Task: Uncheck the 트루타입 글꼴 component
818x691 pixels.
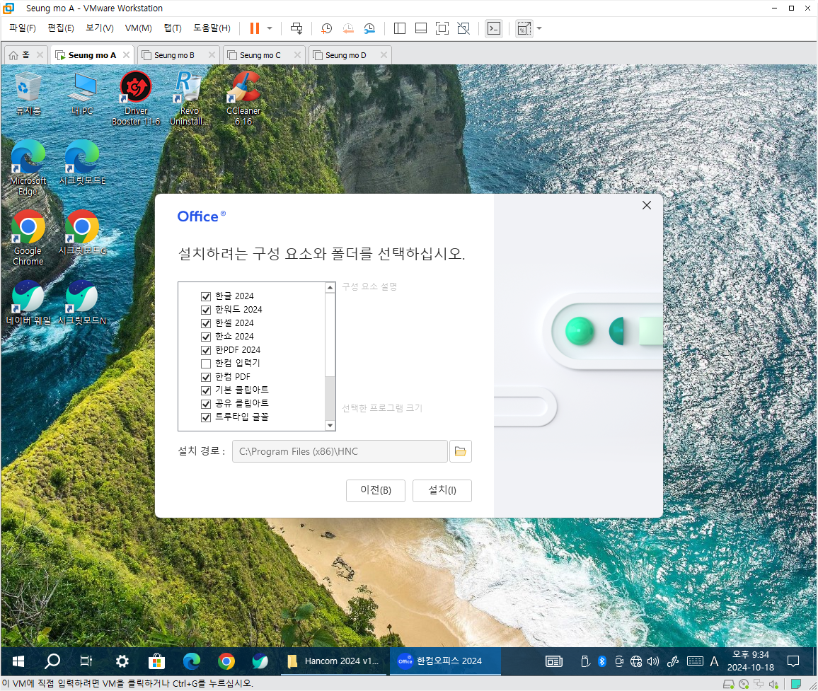Action: 206,417
